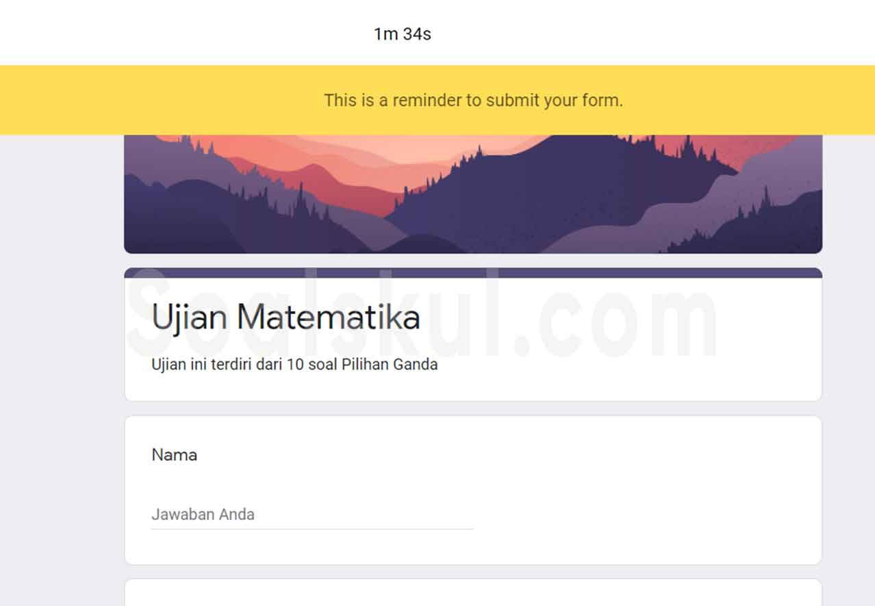
Task: Click the purple accent bar above the title
Action: tap(472, 272)
